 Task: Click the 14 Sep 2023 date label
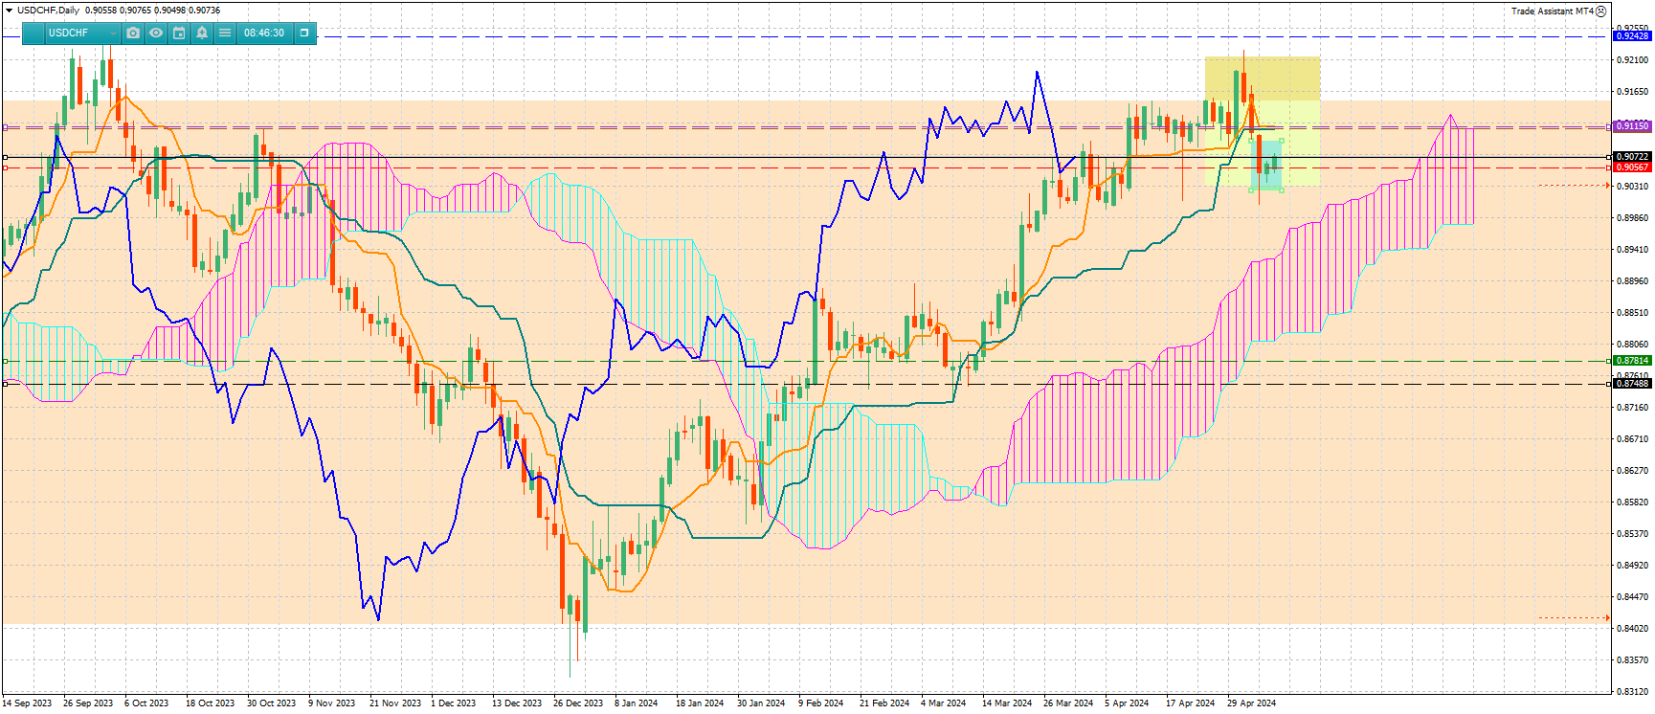pyautogui.click(x=27, y=703)
